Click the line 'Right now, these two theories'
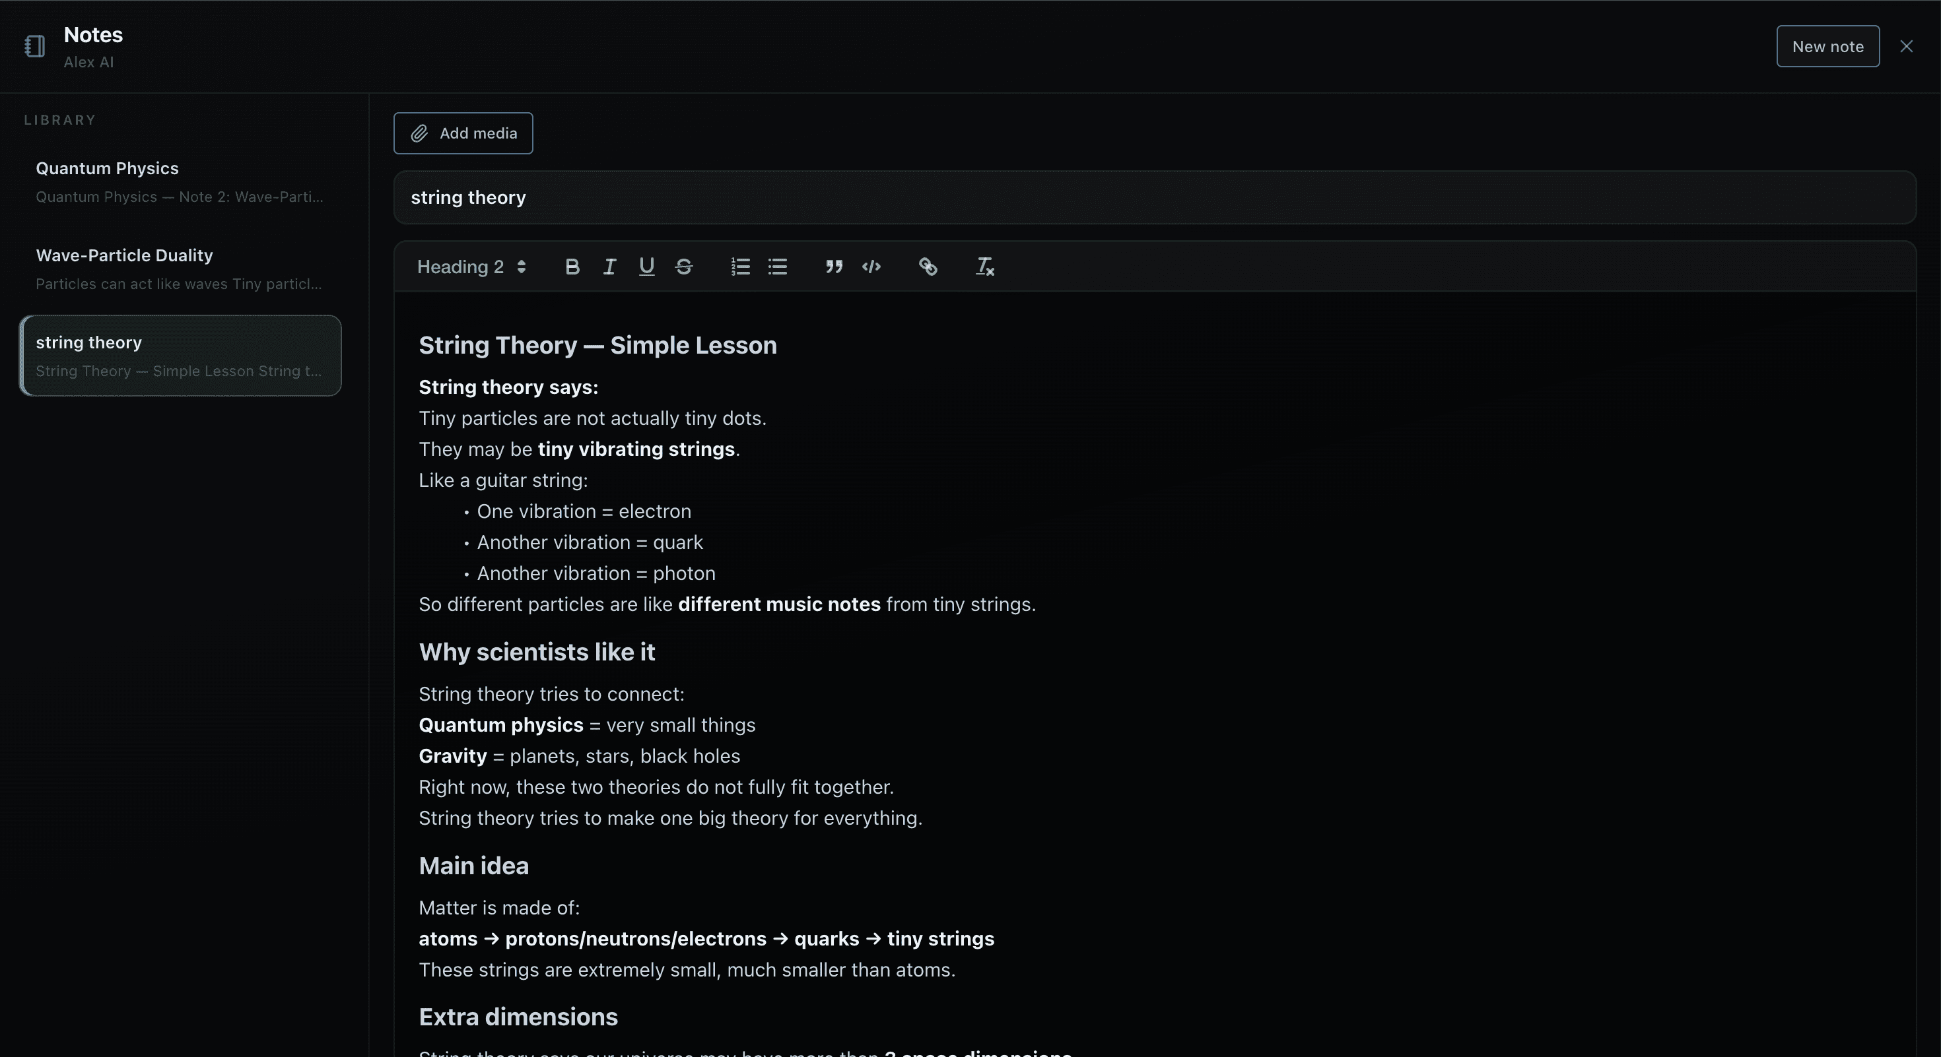 point(656,788)
